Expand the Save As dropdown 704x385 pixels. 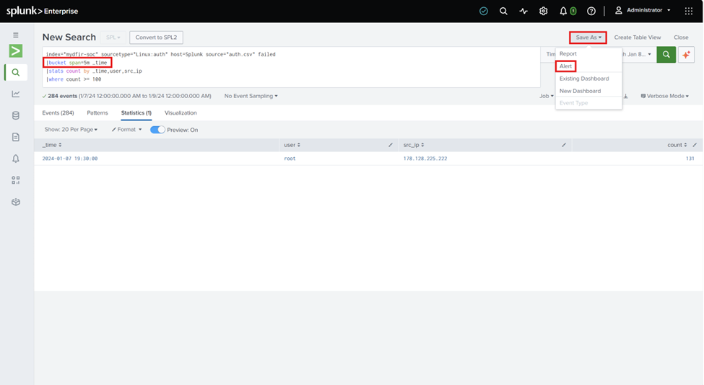coord(588,37)
